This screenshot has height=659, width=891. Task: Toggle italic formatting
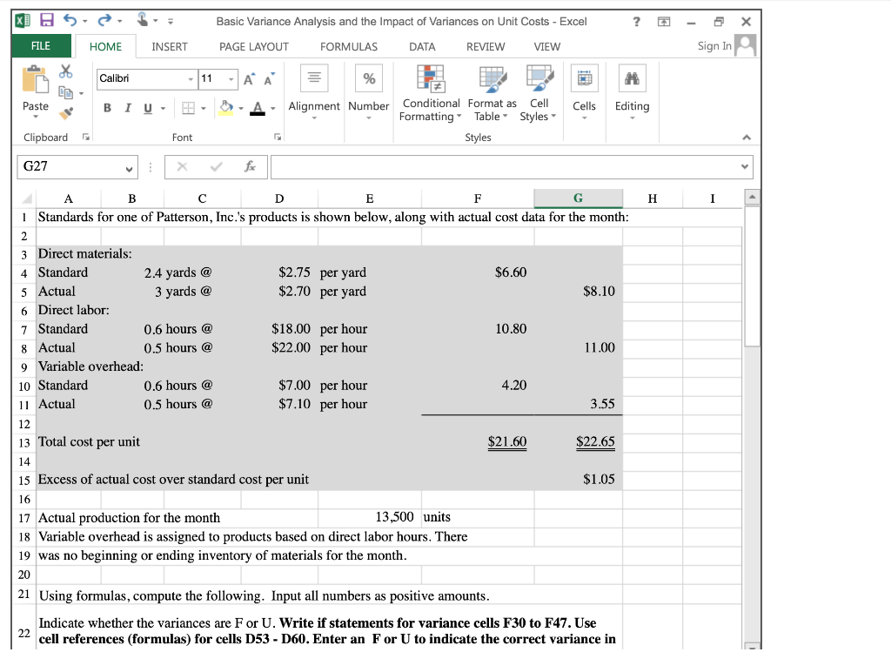pos(128,106)
